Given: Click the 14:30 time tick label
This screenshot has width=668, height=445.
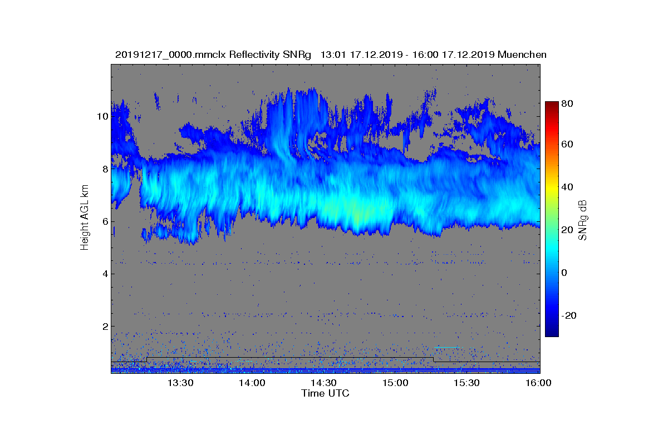Looking at the screenshot, I should [323, 383].
